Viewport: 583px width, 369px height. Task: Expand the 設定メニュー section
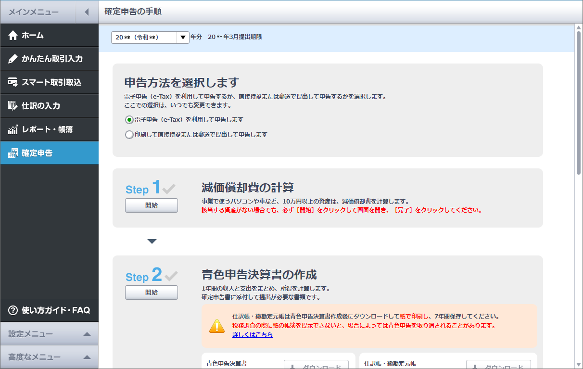87,334
